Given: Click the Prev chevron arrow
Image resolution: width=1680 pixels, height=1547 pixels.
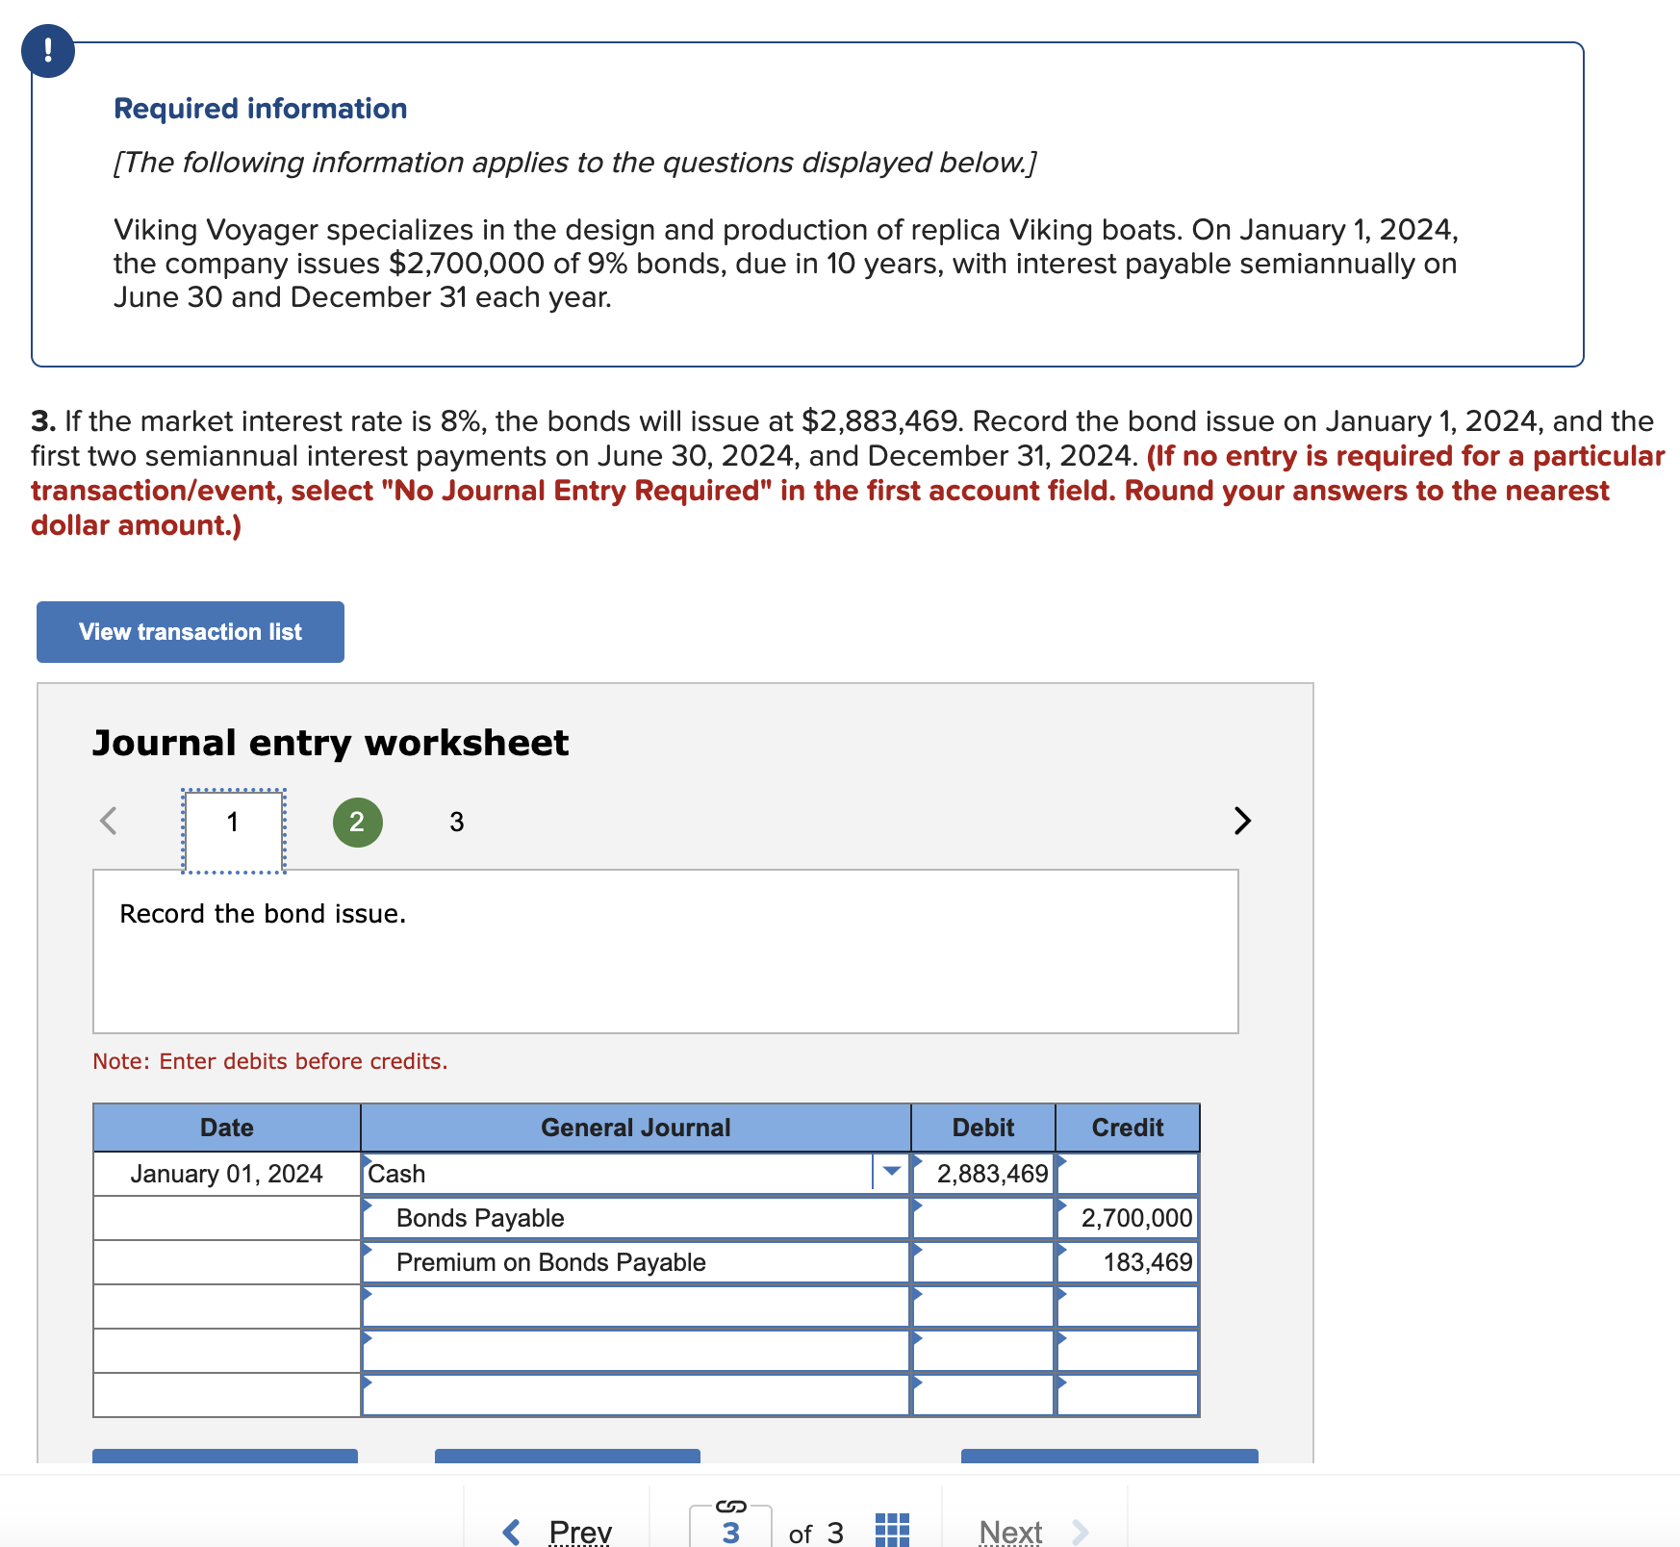Looking at the screenshot, I should click(x=512, y=1532).
